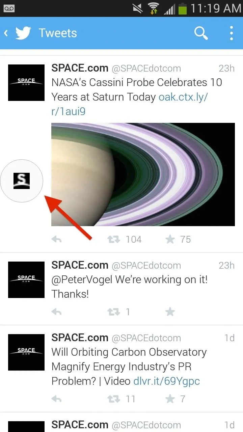Tap the Tweets title in header
The height and width of the screenshot is (432, 243).
[58, 33]
